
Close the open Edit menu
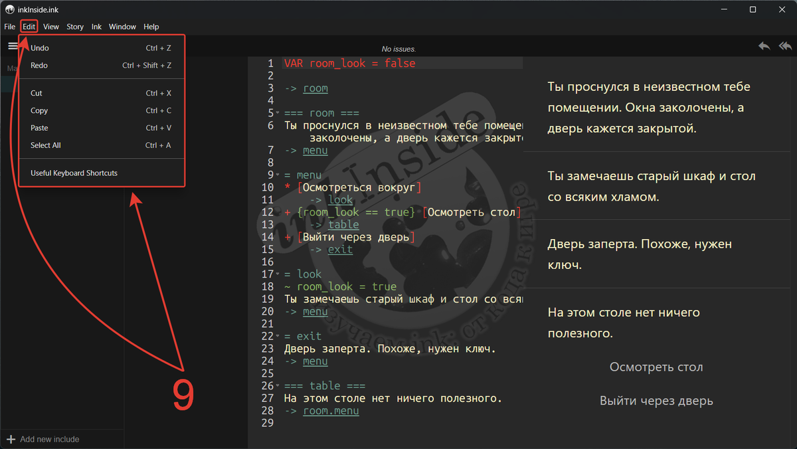29,27
